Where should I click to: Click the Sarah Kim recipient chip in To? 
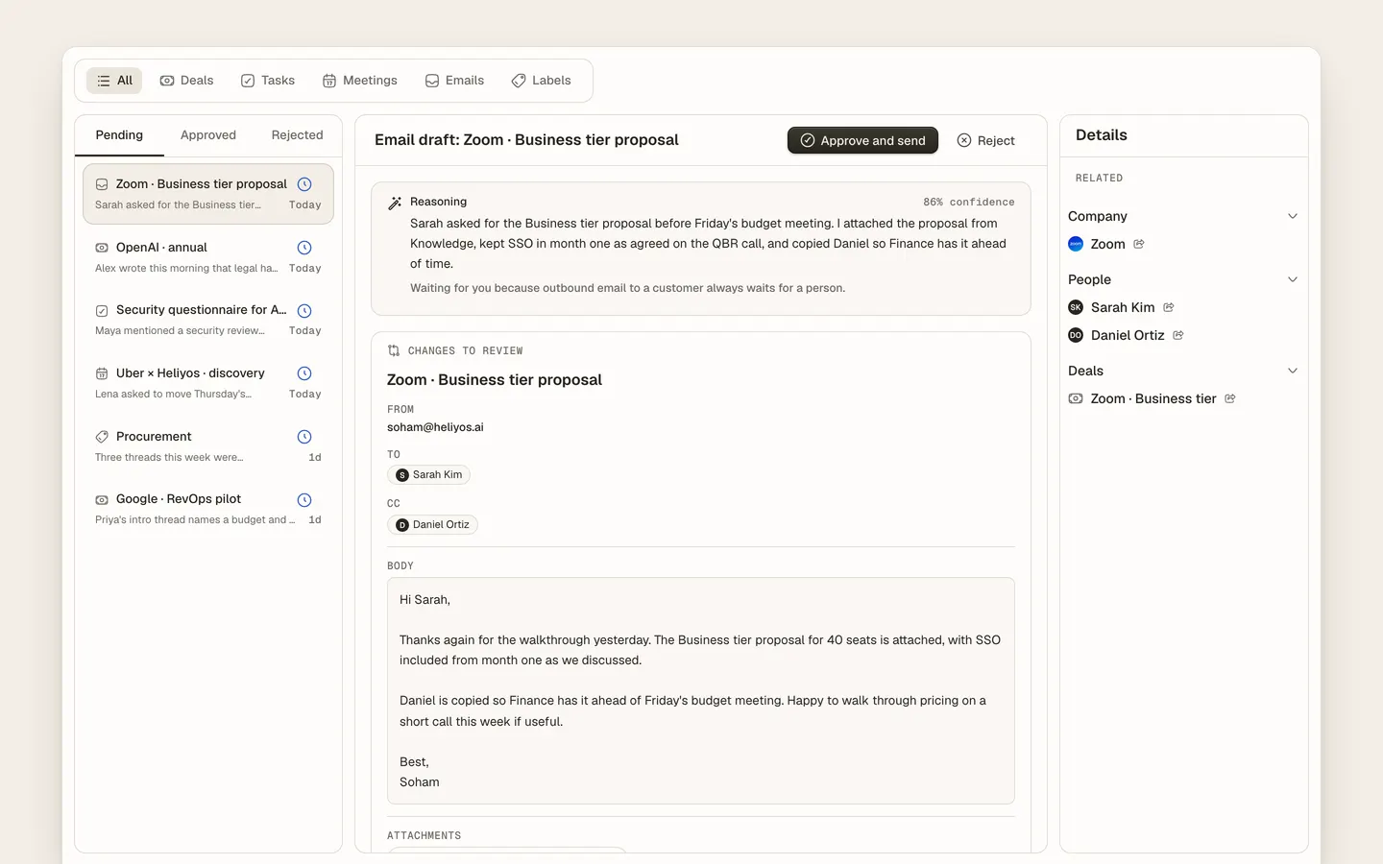click(x=429, y=475)
